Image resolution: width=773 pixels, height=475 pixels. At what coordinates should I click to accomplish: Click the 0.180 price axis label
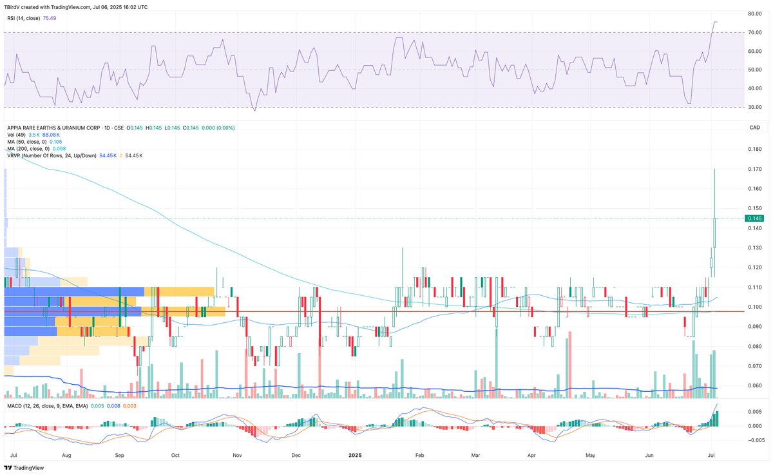coord(756,150)
